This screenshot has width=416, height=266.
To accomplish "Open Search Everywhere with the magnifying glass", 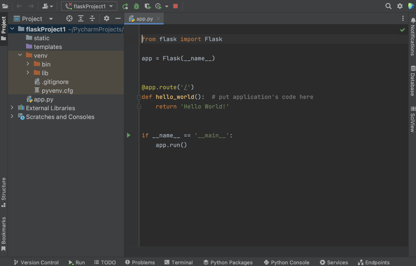I will 388,6.
